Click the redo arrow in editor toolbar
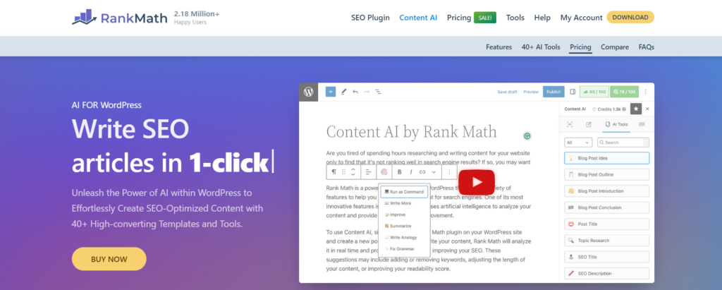This screenshot has width=722, height=290. [367, 92]
